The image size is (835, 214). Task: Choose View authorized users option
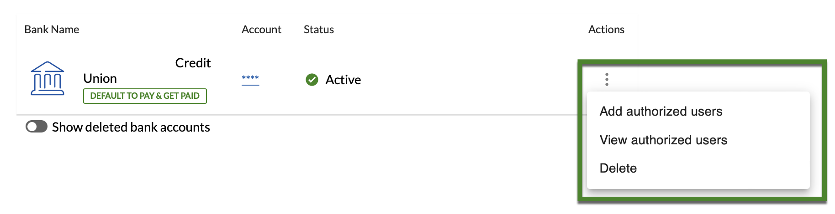click(x=663, y=140)
